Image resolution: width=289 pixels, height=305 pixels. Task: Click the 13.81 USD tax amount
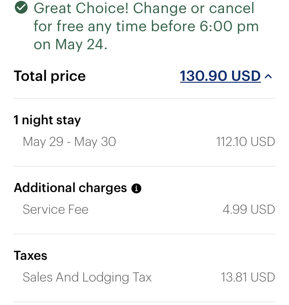(248, 277)
